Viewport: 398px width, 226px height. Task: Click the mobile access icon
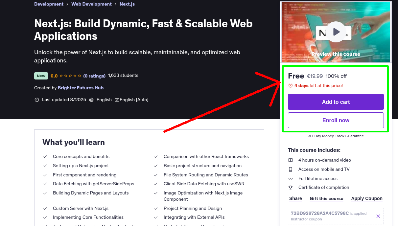pyautogui.click(x=291, y=169)
